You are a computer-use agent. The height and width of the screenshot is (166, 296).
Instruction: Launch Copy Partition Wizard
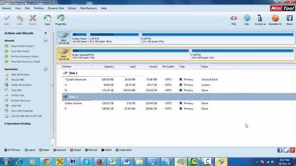(x=22, y=46)
